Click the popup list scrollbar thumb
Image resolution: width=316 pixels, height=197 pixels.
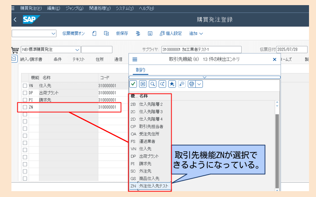277,151
